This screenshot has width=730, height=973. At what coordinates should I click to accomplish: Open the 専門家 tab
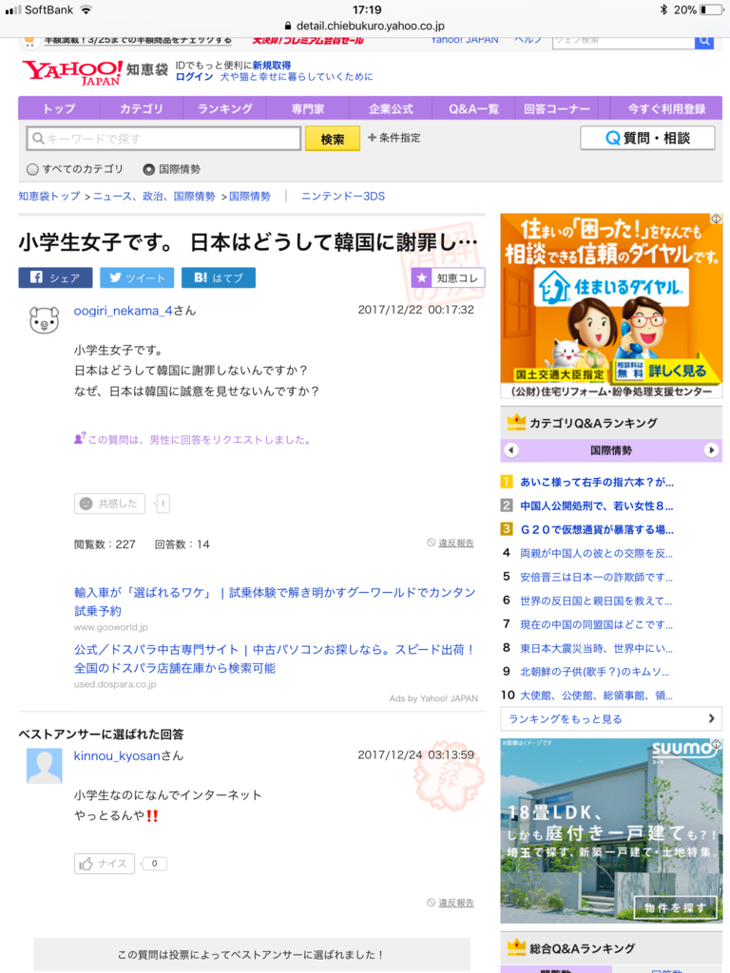click(308, 108)
